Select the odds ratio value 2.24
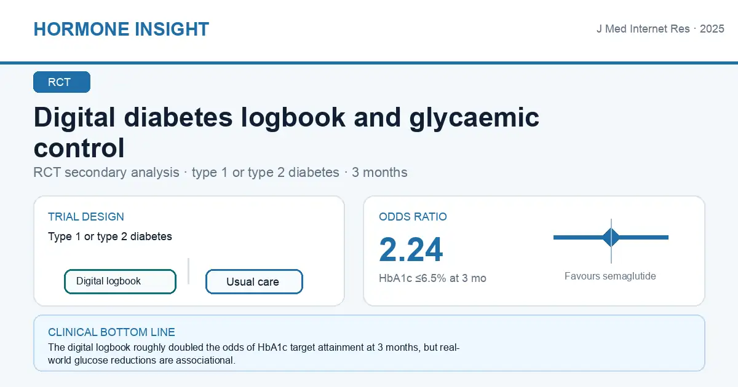This screenshot has width=738, height=387. tap(411, 249)
